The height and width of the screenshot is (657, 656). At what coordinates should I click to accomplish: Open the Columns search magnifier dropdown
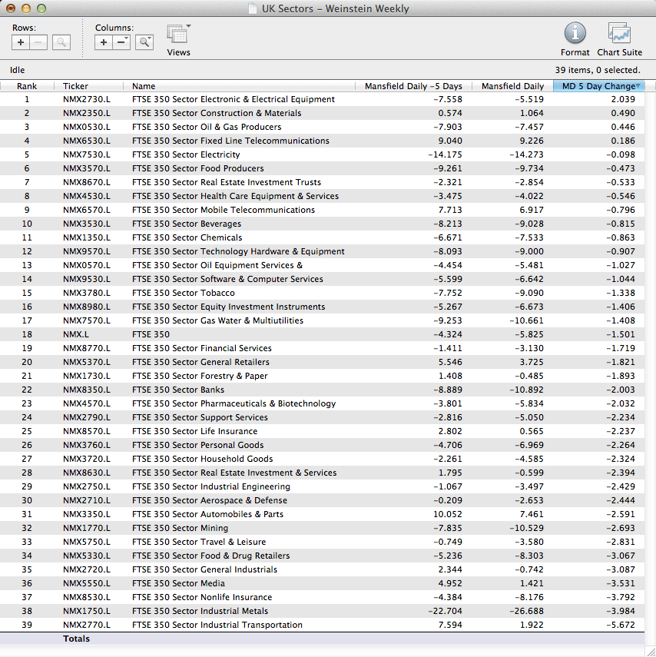click(144, 43)
